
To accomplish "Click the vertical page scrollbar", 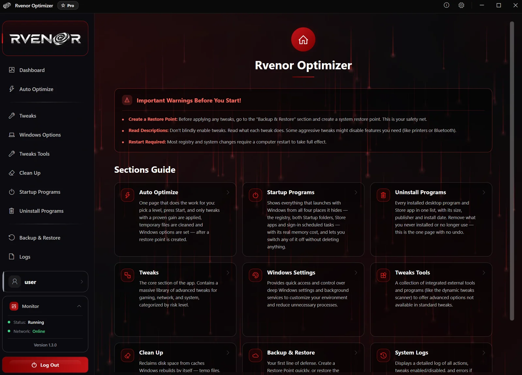I will coord(512,171).
